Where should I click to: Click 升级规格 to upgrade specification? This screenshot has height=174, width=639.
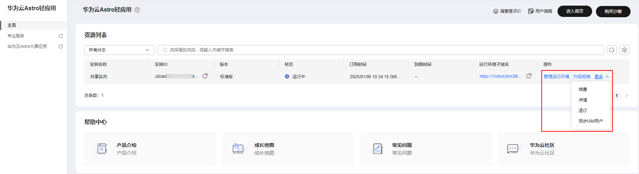[x=582, y=77]
